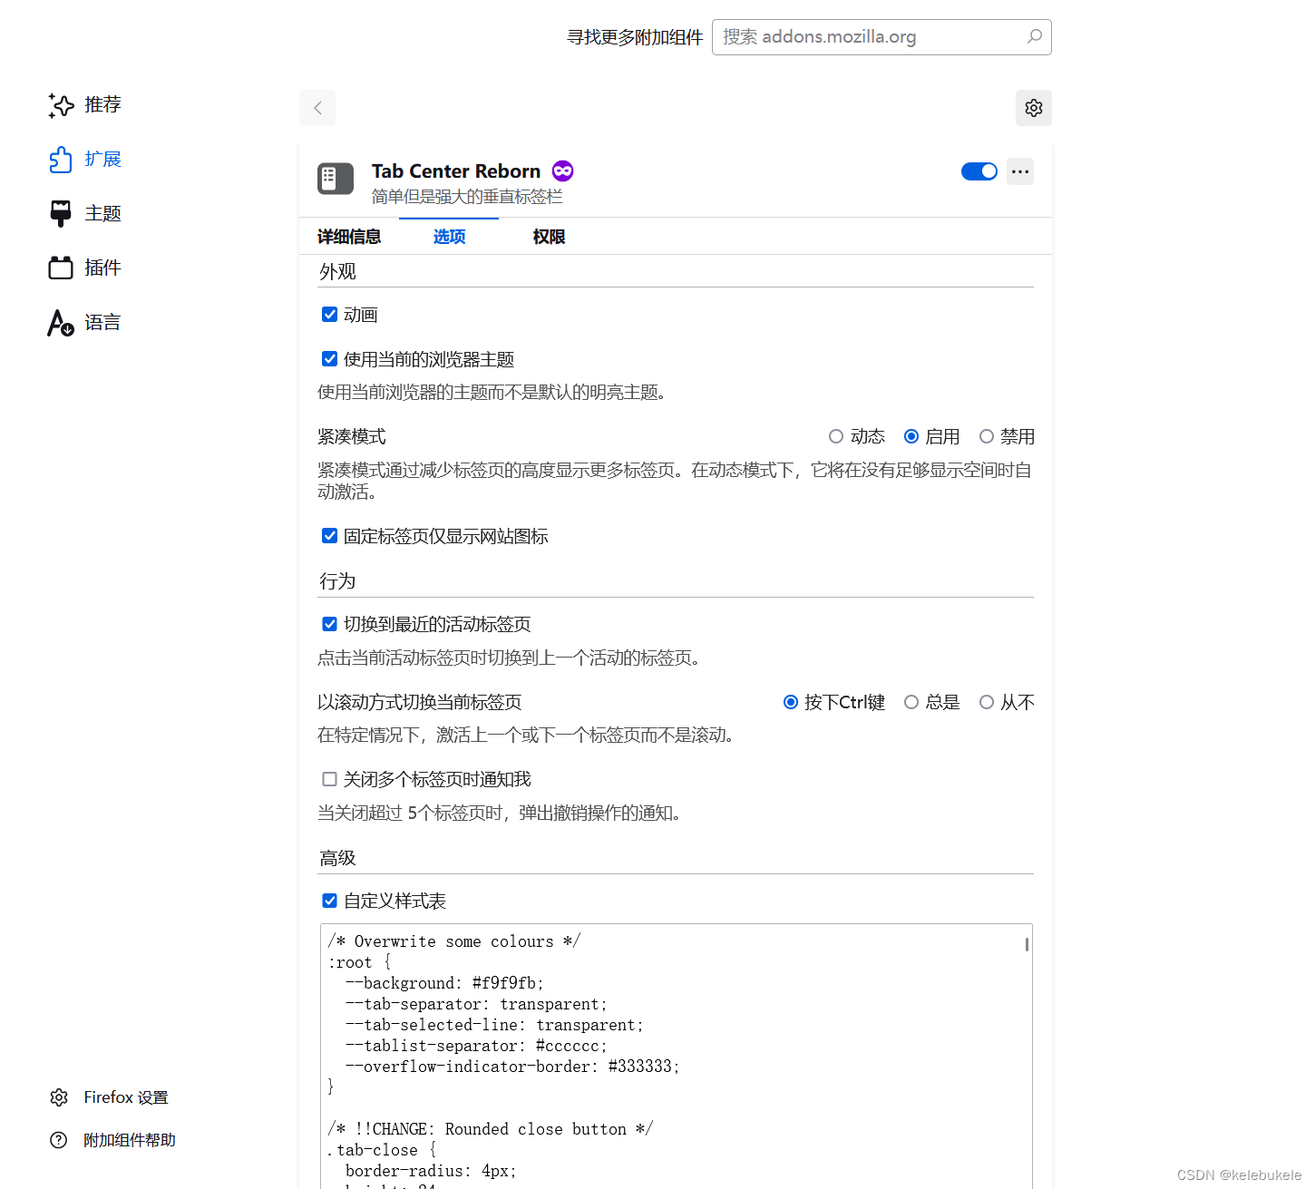Click the Tab Center Reborn extension icon
The image size is (1315, 1189).
[x=336, y=179]
